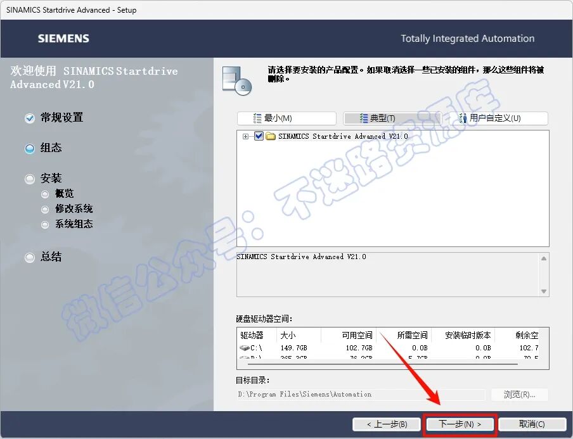The height and width of the screenshot is (439, 573).
Task: Click the 安装 step label
Action: point(51,178)
